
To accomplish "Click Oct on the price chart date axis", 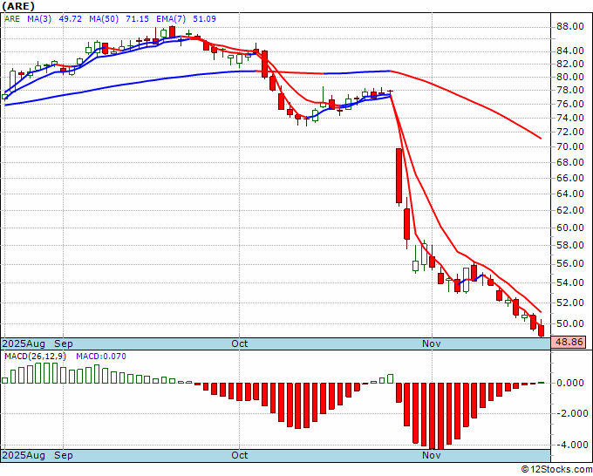I will click(240, 343).
